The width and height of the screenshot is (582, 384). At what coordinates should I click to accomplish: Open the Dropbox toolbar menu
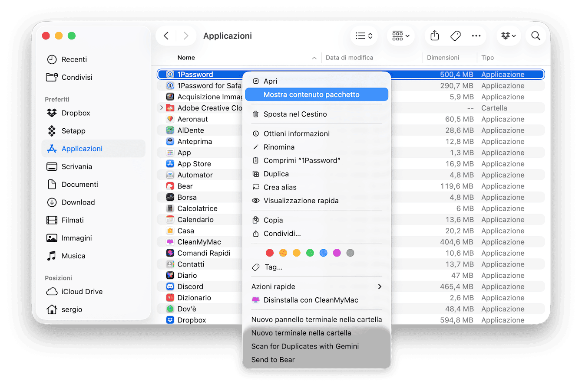[509, 36]
